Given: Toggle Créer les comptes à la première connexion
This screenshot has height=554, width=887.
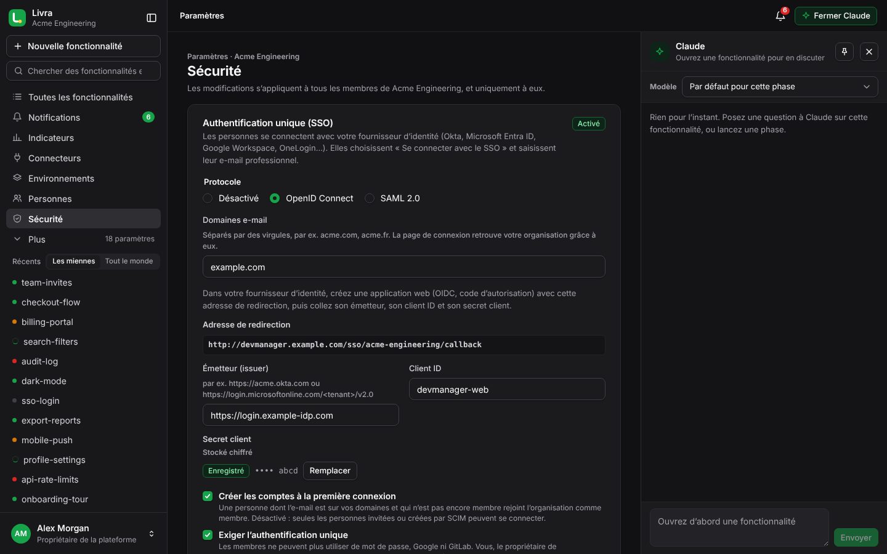Looking at the screenshot, I should click(x=208, y=496).
